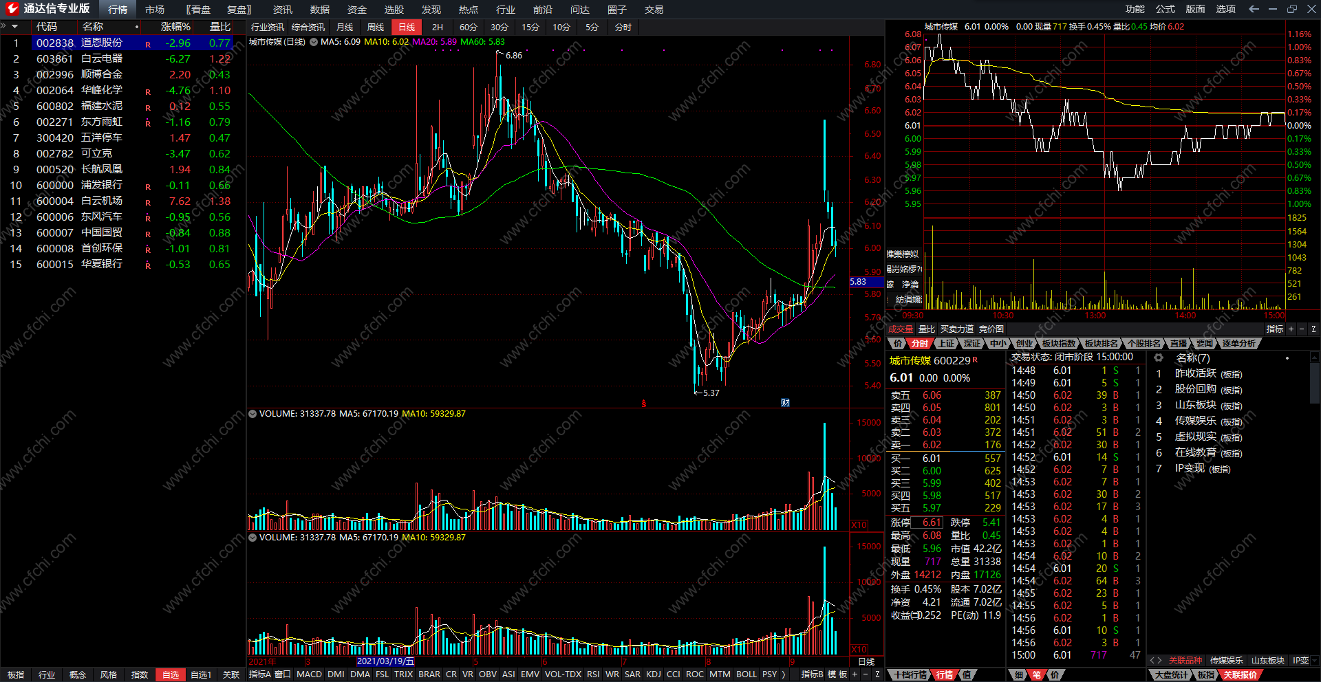
Task: Click the Z icon in intraday indicator bar
Action: pyautogui.click(x=1313, y=329)
